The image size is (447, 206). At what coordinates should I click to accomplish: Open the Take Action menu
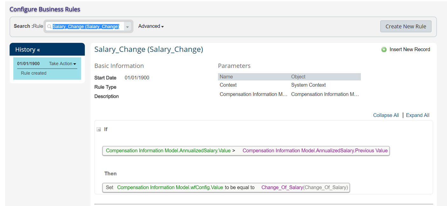[63, 64]
